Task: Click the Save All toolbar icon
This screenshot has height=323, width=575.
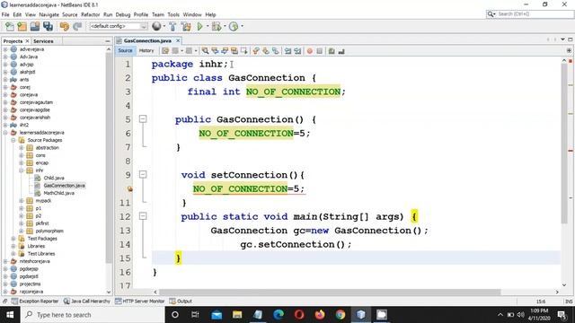Action: point(48,26)
